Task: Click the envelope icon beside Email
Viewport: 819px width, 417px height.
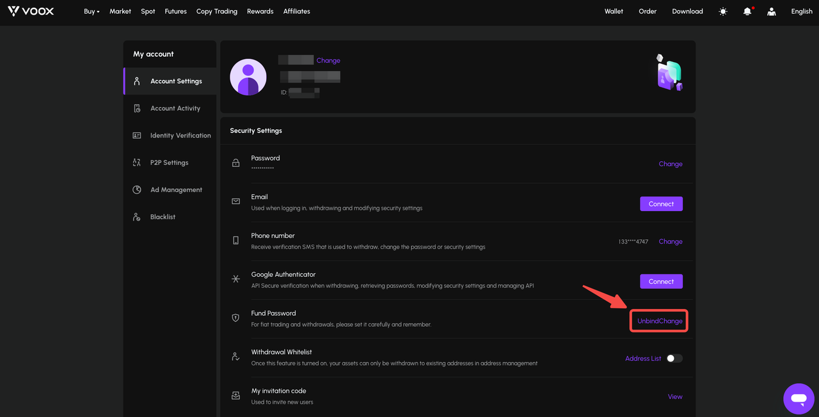Action: click(235, 201)
